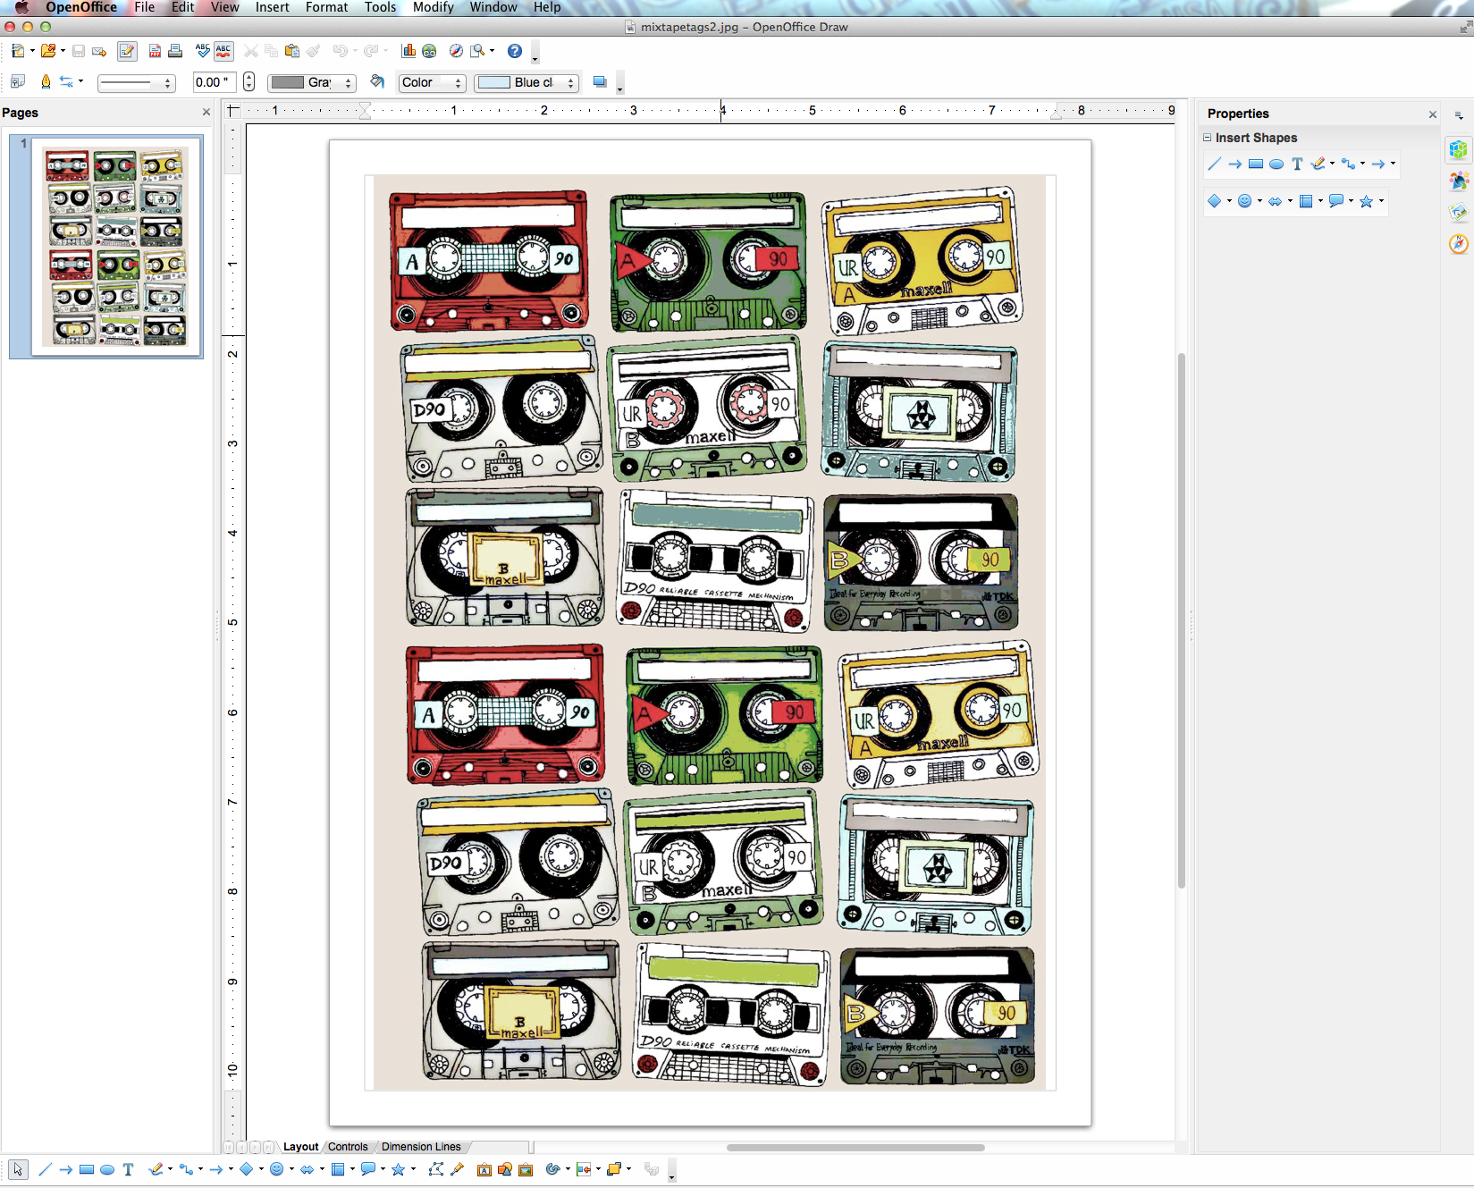Toggle AutoSpellcheck on the toolbar
Viewport: 1474px width, 1188px height.
click(x=223, y=51)
